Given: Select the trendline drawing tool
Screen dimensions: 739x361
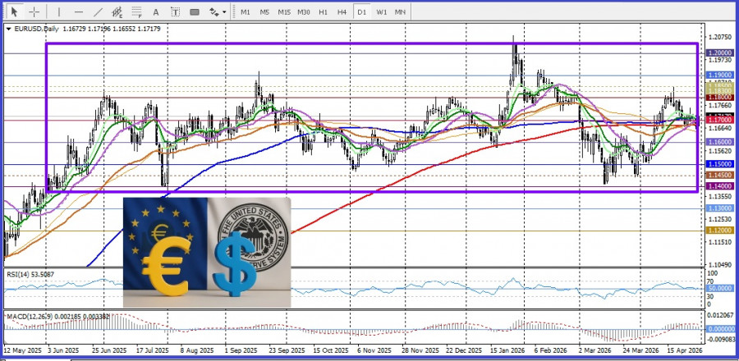Looking at the screenshot, I should [x=97, y=12].
